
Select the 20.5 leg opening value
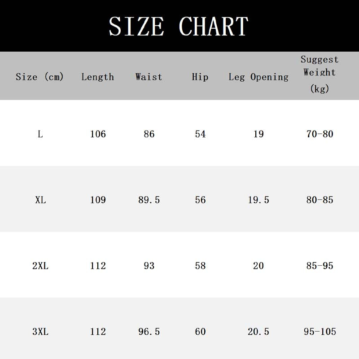(x=258, y=332)
